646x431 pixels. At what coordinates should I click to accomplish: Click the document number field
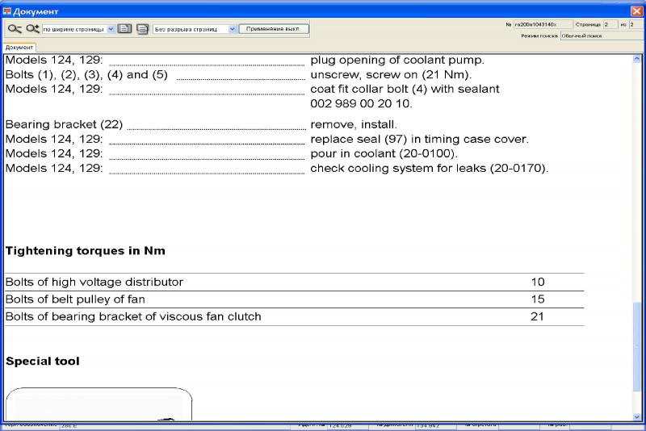click(543, 24)
